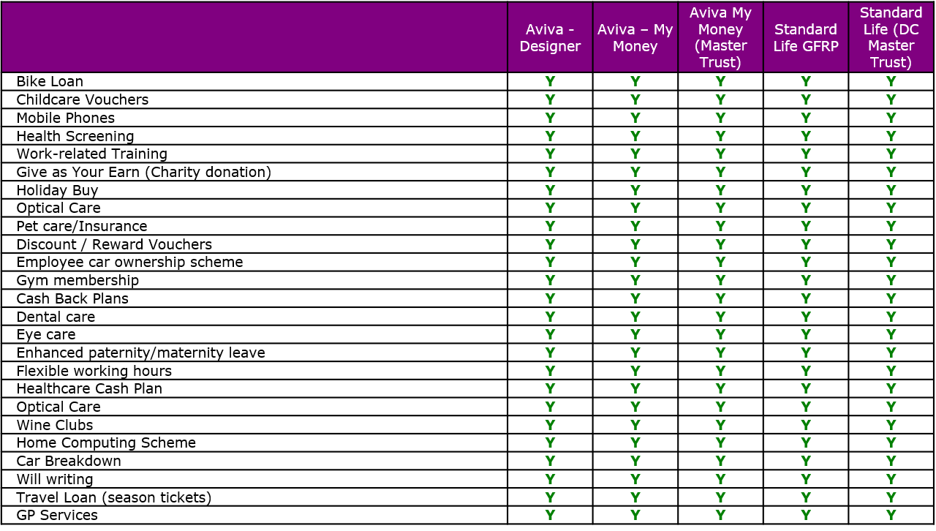Click Dental care Y under Aviva My Money (Master Trust)
This screenshot has width=936, height=531.
[x=720, y=317]
